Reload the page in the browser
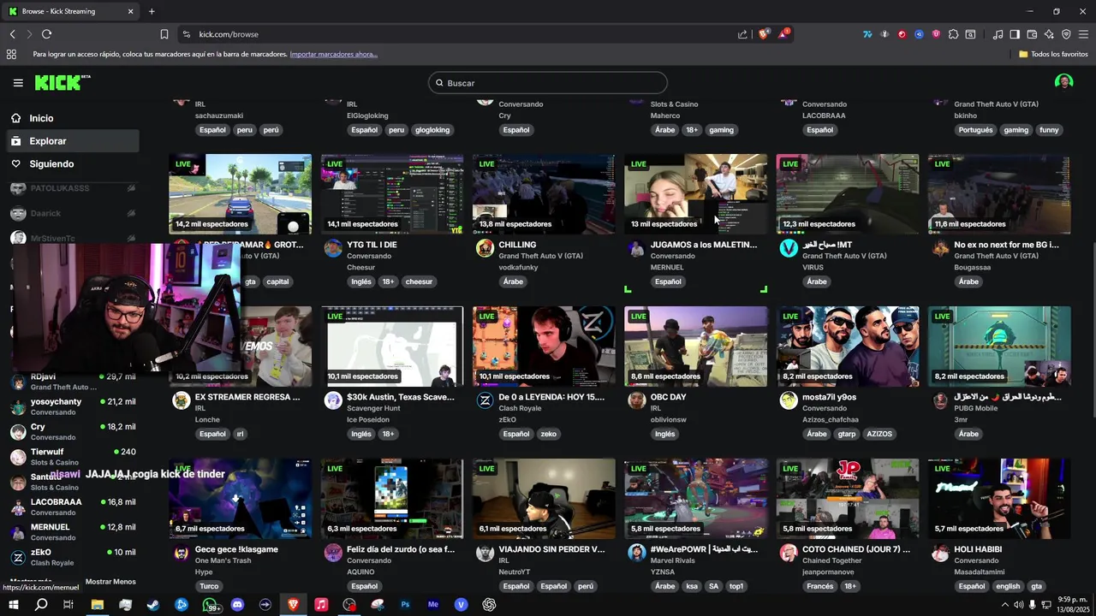Screen dimensions: 1096x616 (46, 34)
